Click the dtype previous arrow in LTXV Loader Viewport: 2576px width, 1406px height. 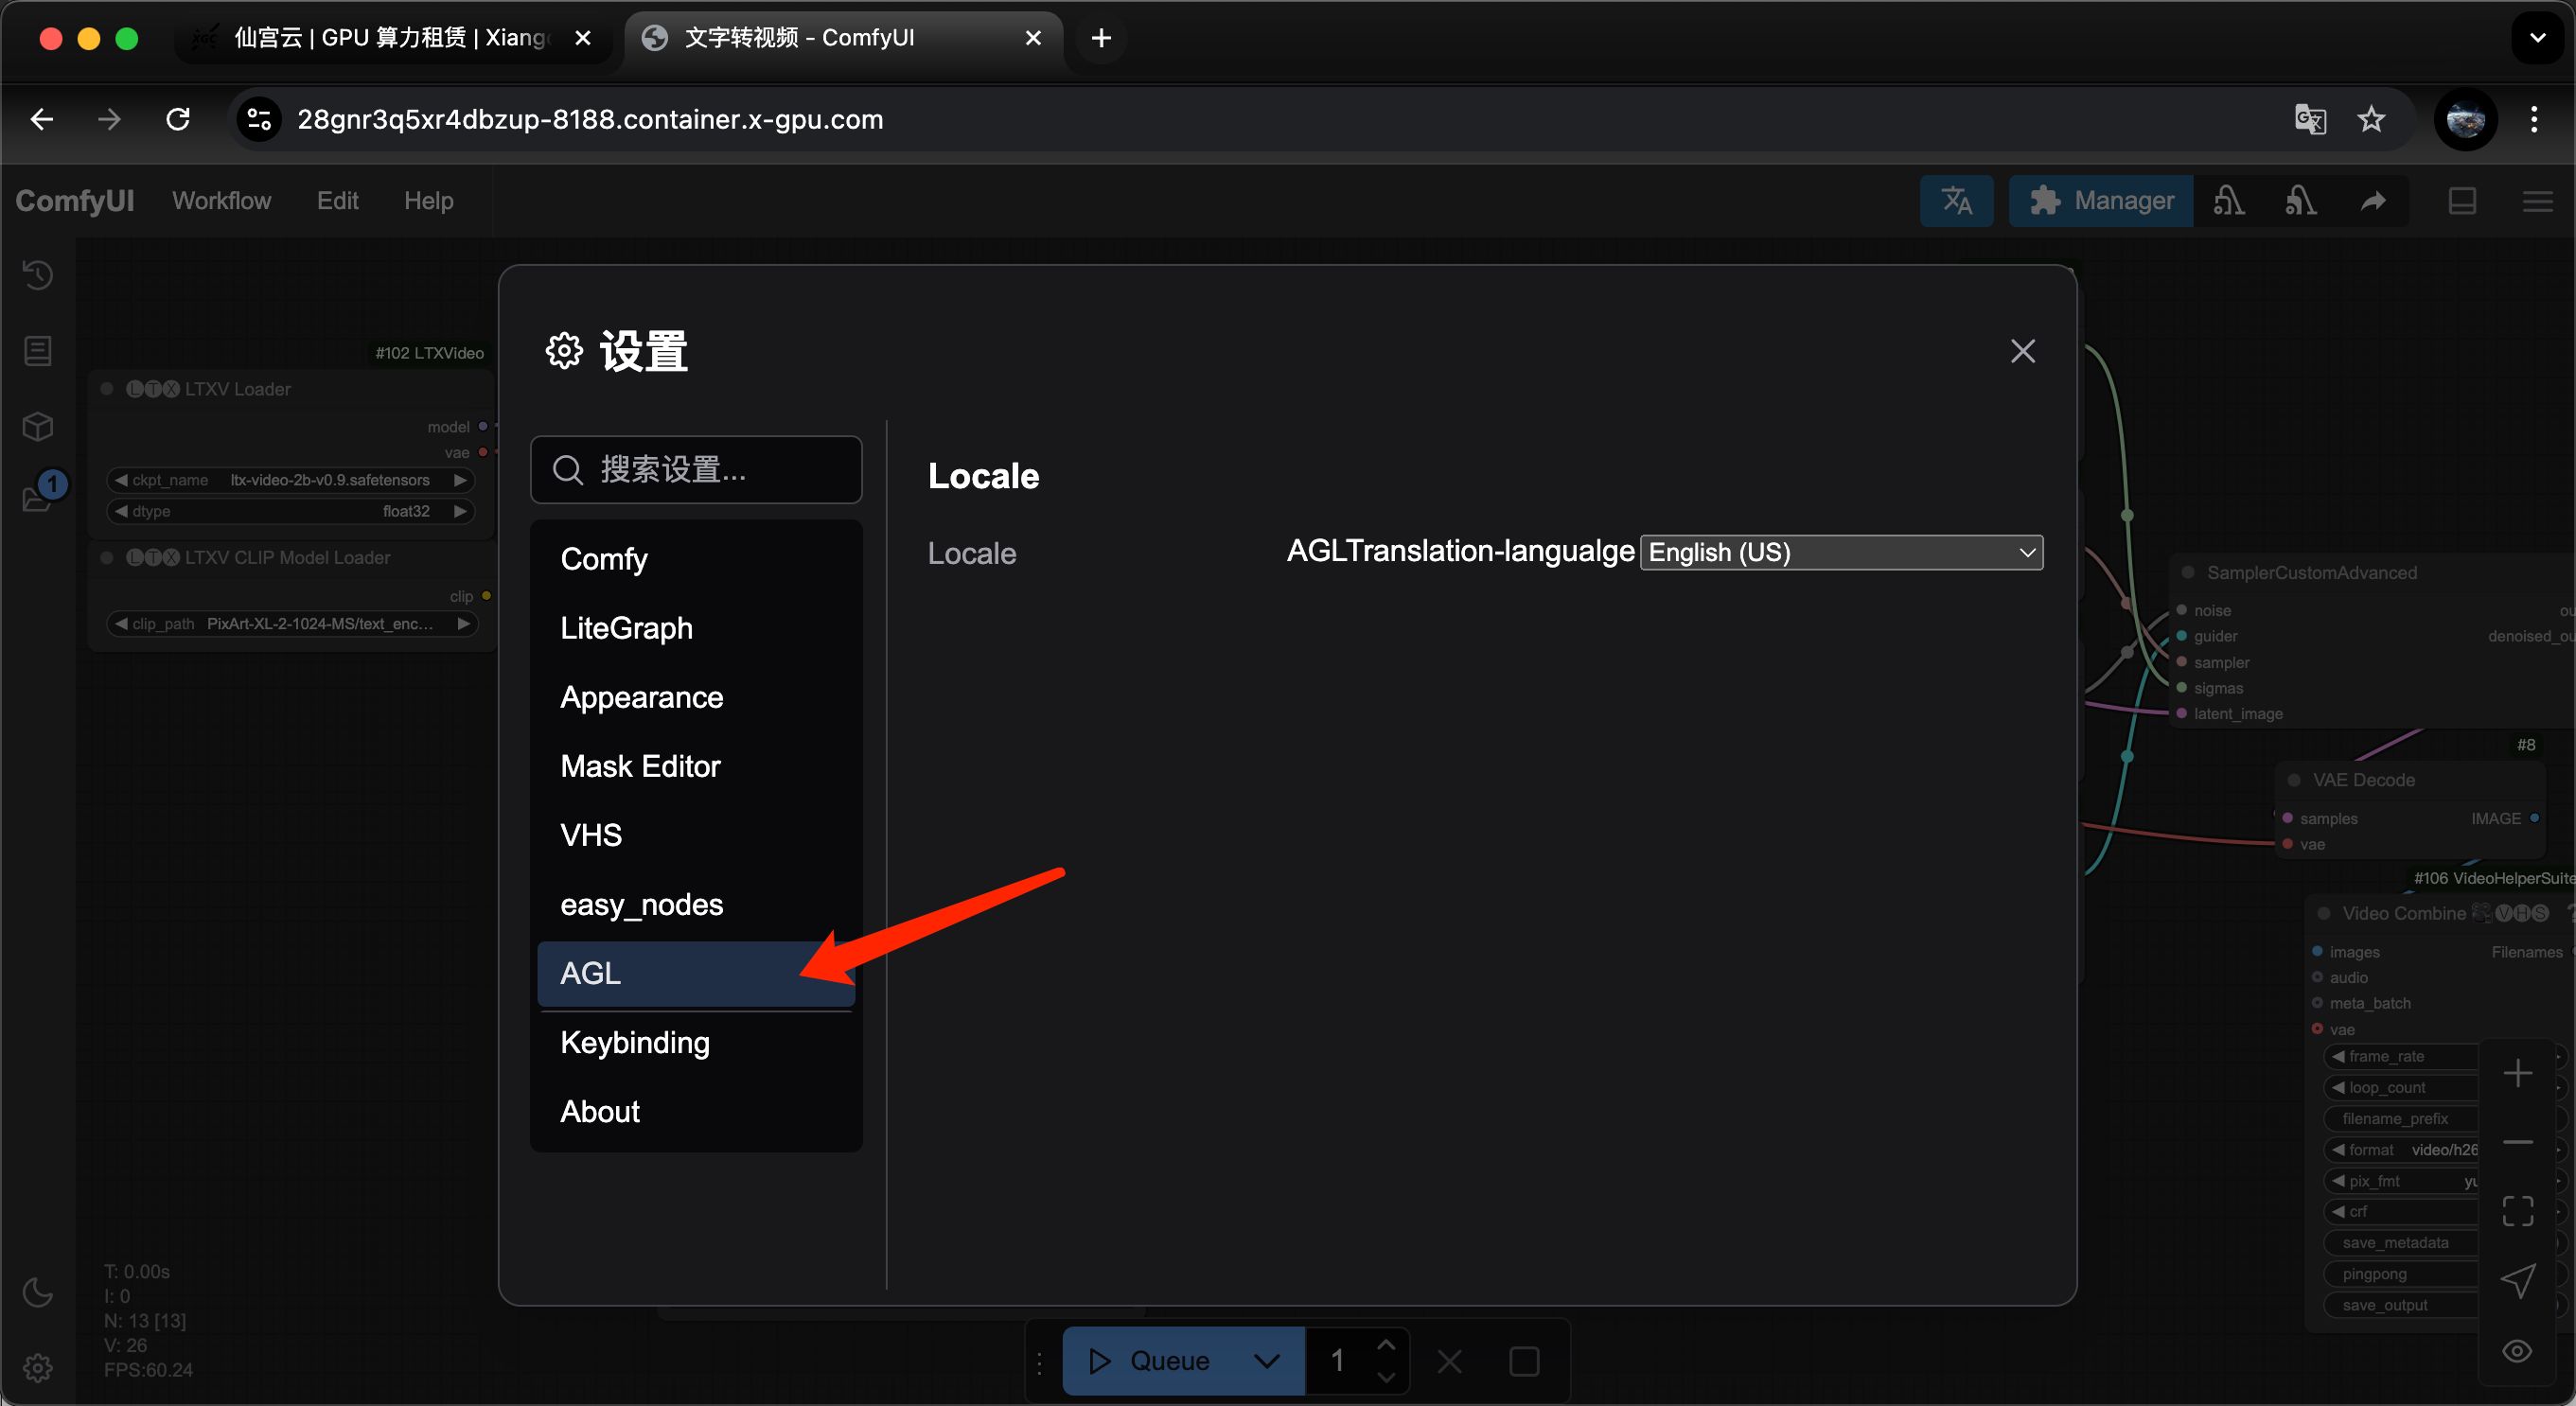(x=121, y=511)
